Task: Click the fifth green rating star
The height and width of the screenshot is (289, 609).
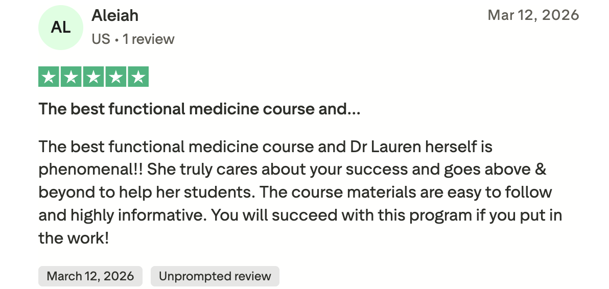Action: coord(138,77)
